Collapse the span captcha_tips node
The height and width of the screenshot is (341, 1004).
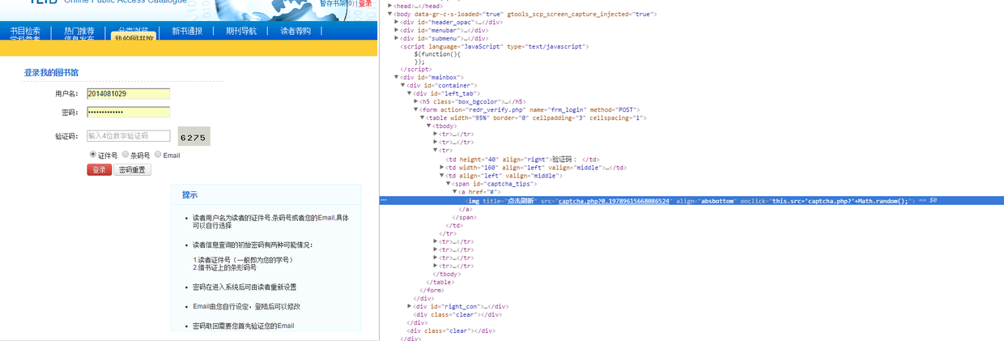[449, 184]
